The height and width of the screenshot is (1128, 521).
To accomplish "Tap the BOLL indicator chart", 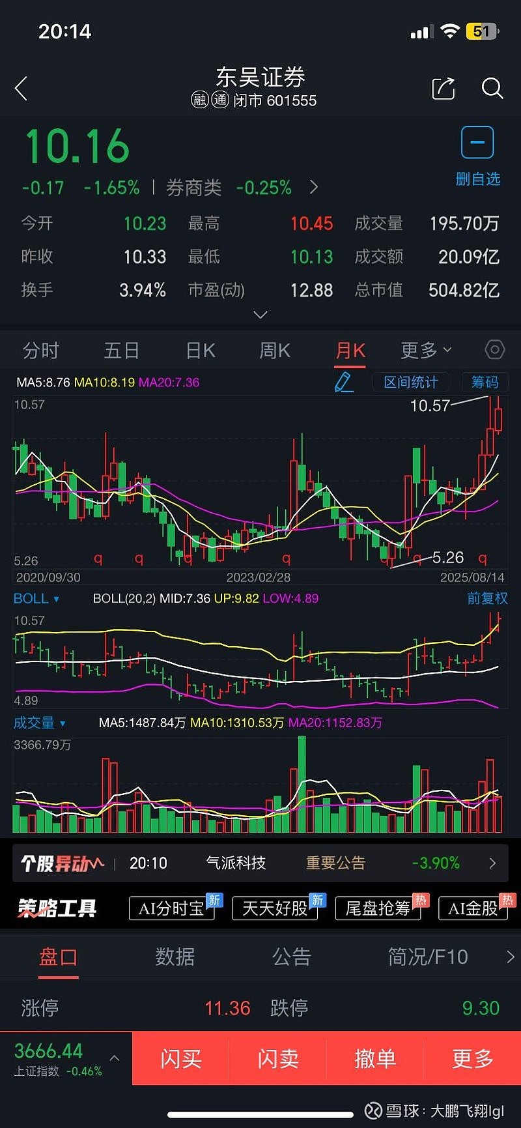I will click(260, 659).
